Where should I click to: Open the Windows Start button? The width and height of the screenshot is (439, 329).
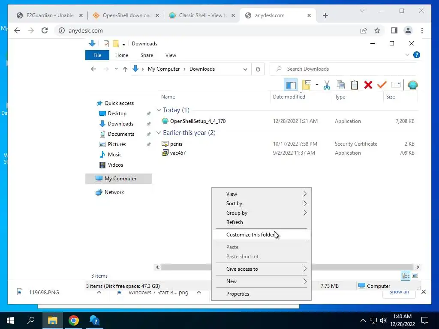click(10, 320)
